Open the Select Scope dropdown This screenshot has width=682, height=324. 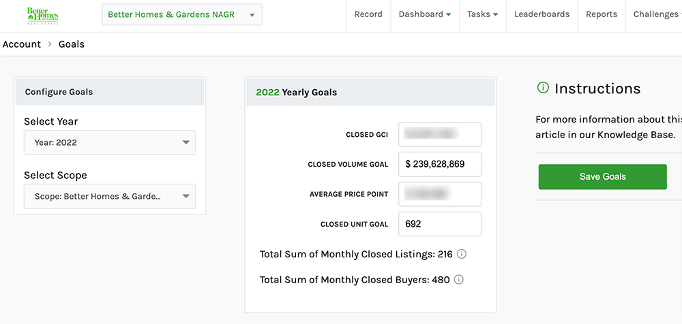click(110, 196)
